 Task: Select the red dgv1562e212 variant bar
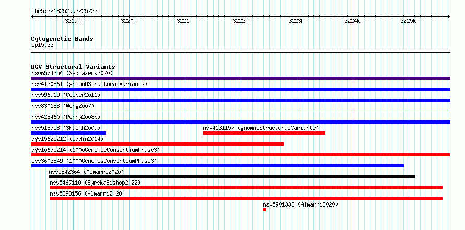point(157,144)
